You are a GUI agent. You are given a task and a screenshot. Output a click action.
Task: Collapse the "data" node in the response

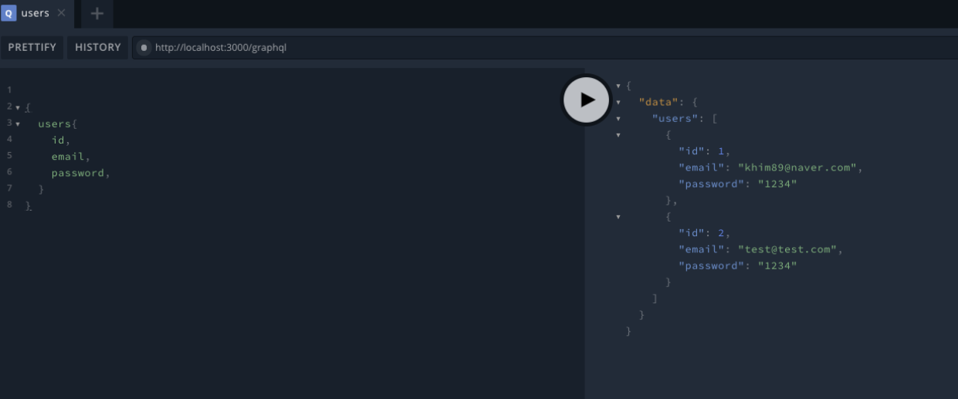point(618,102)
